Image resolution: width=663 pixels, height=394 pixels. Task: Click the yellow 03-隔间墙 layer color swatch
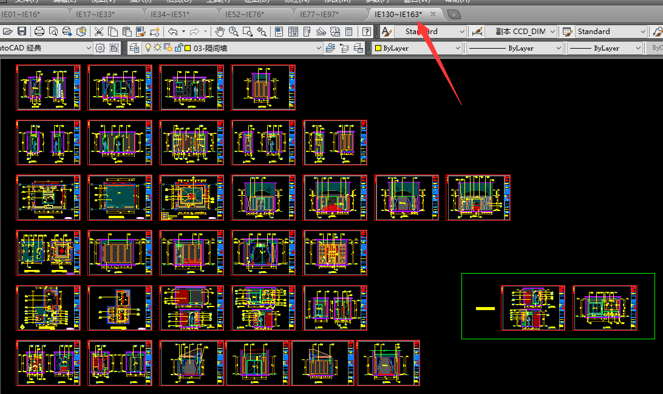(x=188, y=48)
